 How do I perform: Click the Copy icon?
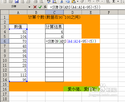pos(67,1)
